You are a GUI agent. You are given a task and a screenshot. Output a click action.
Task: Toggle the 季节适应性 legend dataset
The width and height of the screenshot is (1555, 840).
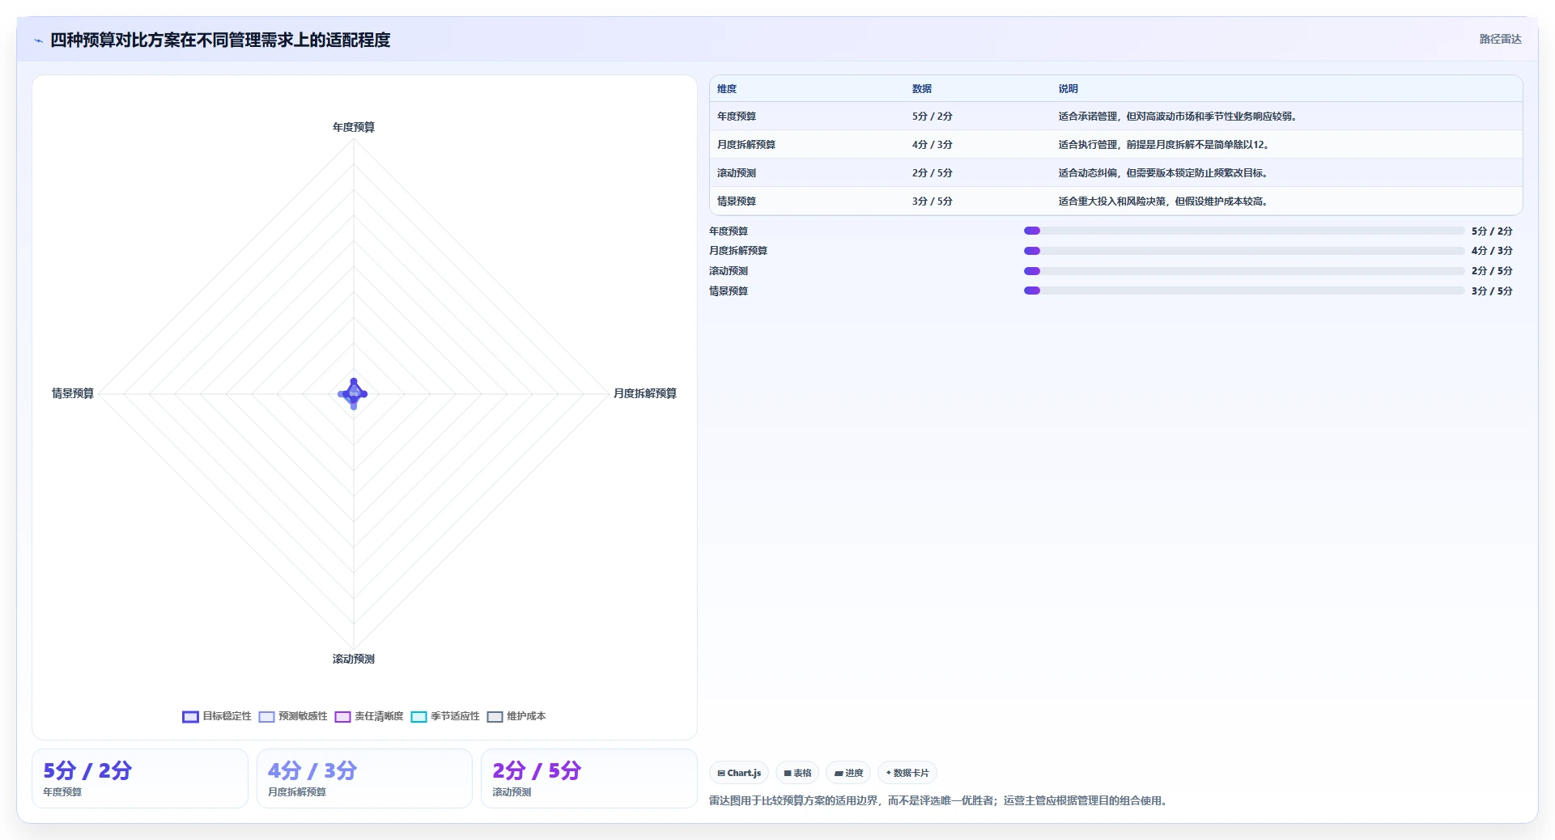click(445, 716)
